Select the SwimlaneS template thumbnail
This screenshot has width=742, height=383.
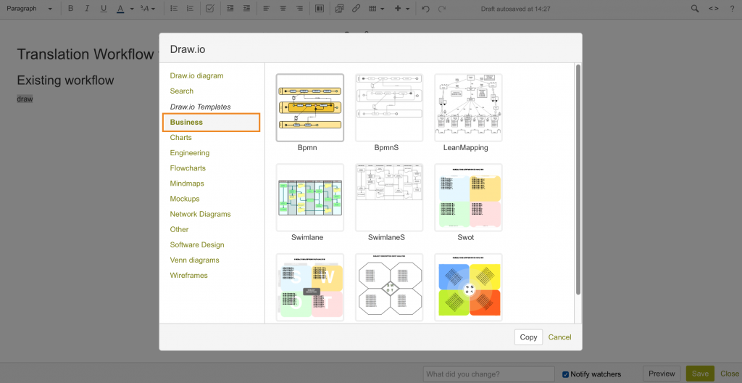click(389, 197)
